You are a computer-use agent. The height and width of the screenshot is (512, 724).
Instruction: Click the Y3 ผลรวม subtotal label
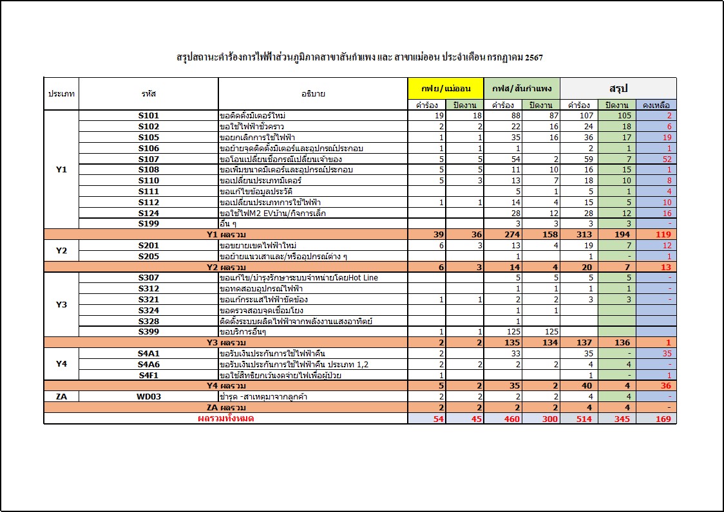click(226, 343)
